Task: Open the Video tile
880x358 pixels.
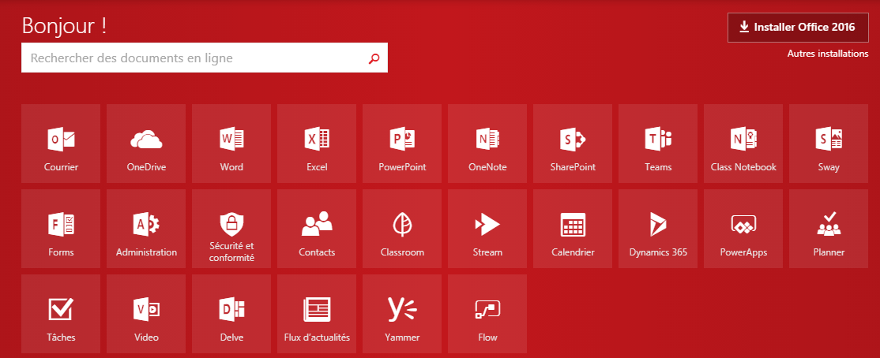Action: coord(146,314)
